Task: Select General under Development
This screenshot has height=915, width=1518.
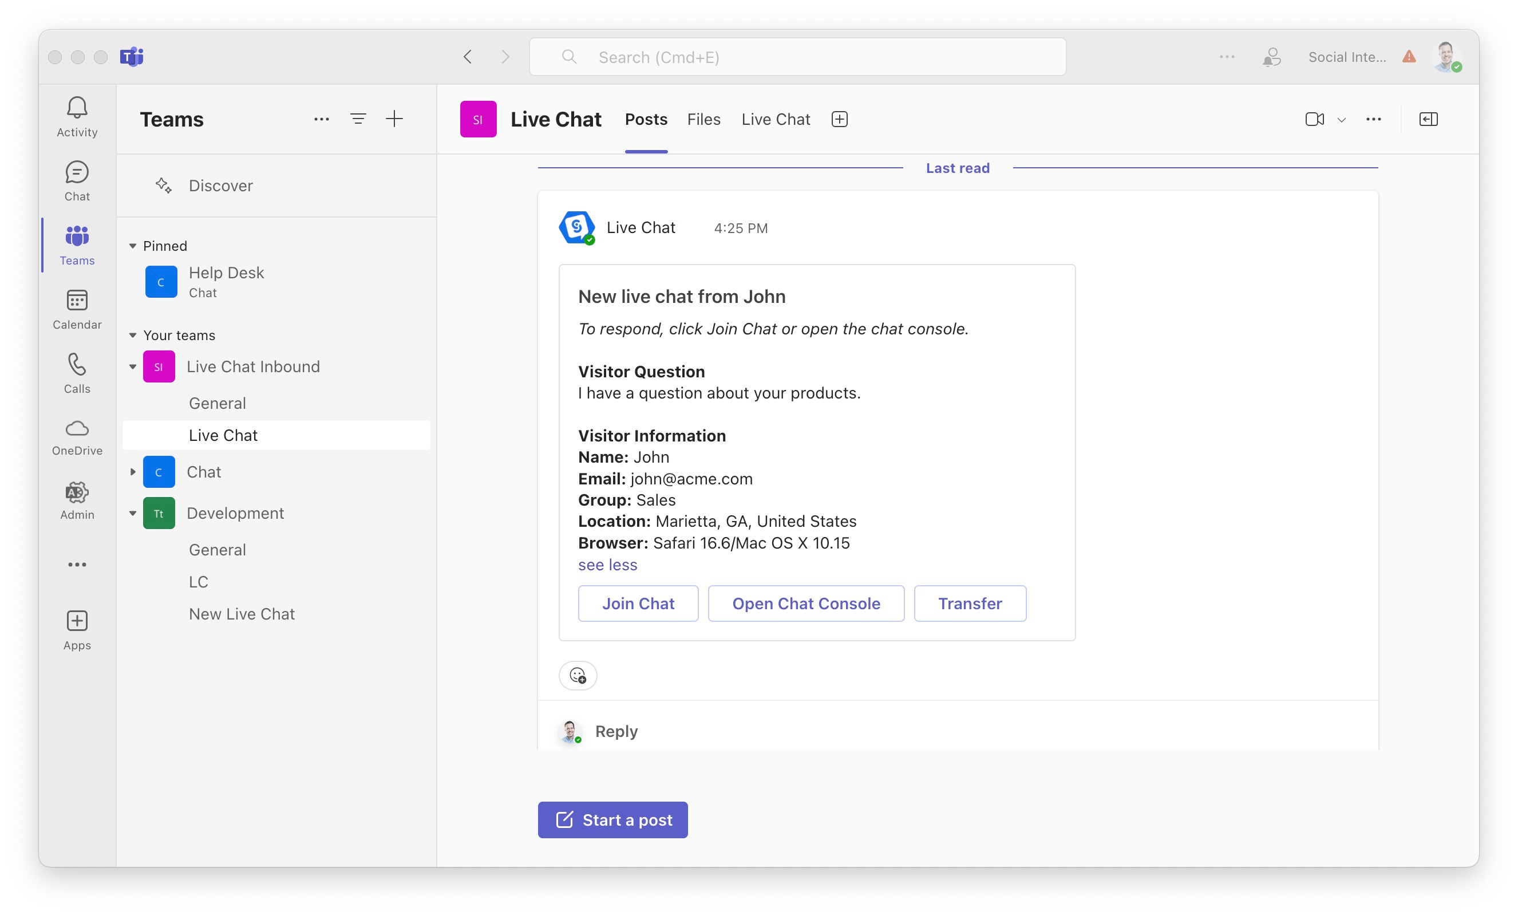Action: 276,550
